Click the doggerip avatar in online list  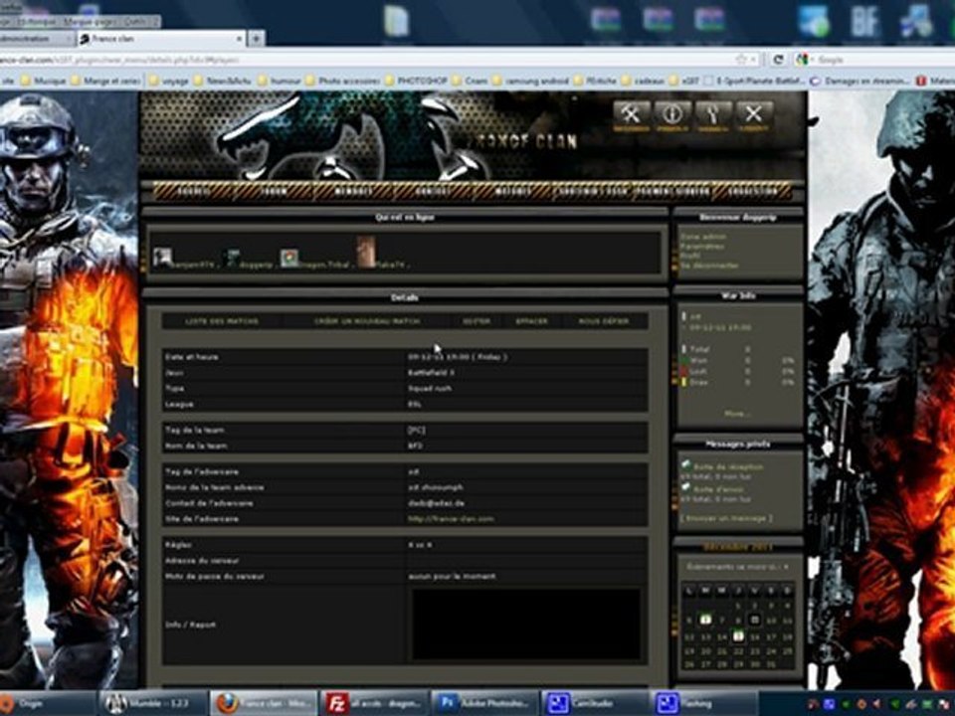(232, 259)
